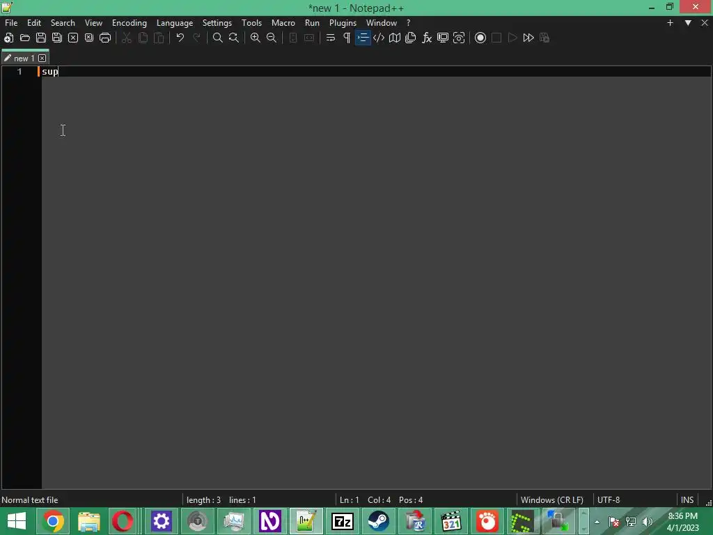Open 7-Zip from the taskbar
Image resolution: width=713 pixels, height=535 pixels.
(343, 521)
